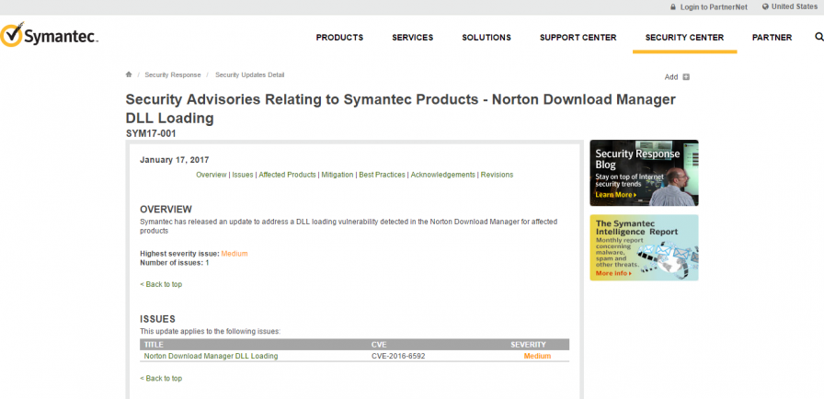Open the SOLUTIONS menu
This screenshot has width=824, height=399.
click(486, 38)
